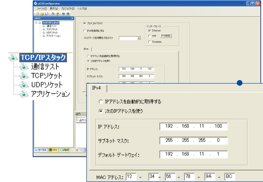The width and height of the screenshot is (263, 182).
Task: Click the blue gear toolbar icon
Action: (x=53, y=14)
